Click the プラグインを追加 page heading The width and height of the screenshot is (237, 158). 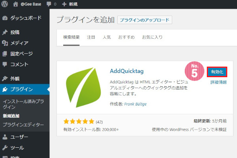(x=86, y=20)
